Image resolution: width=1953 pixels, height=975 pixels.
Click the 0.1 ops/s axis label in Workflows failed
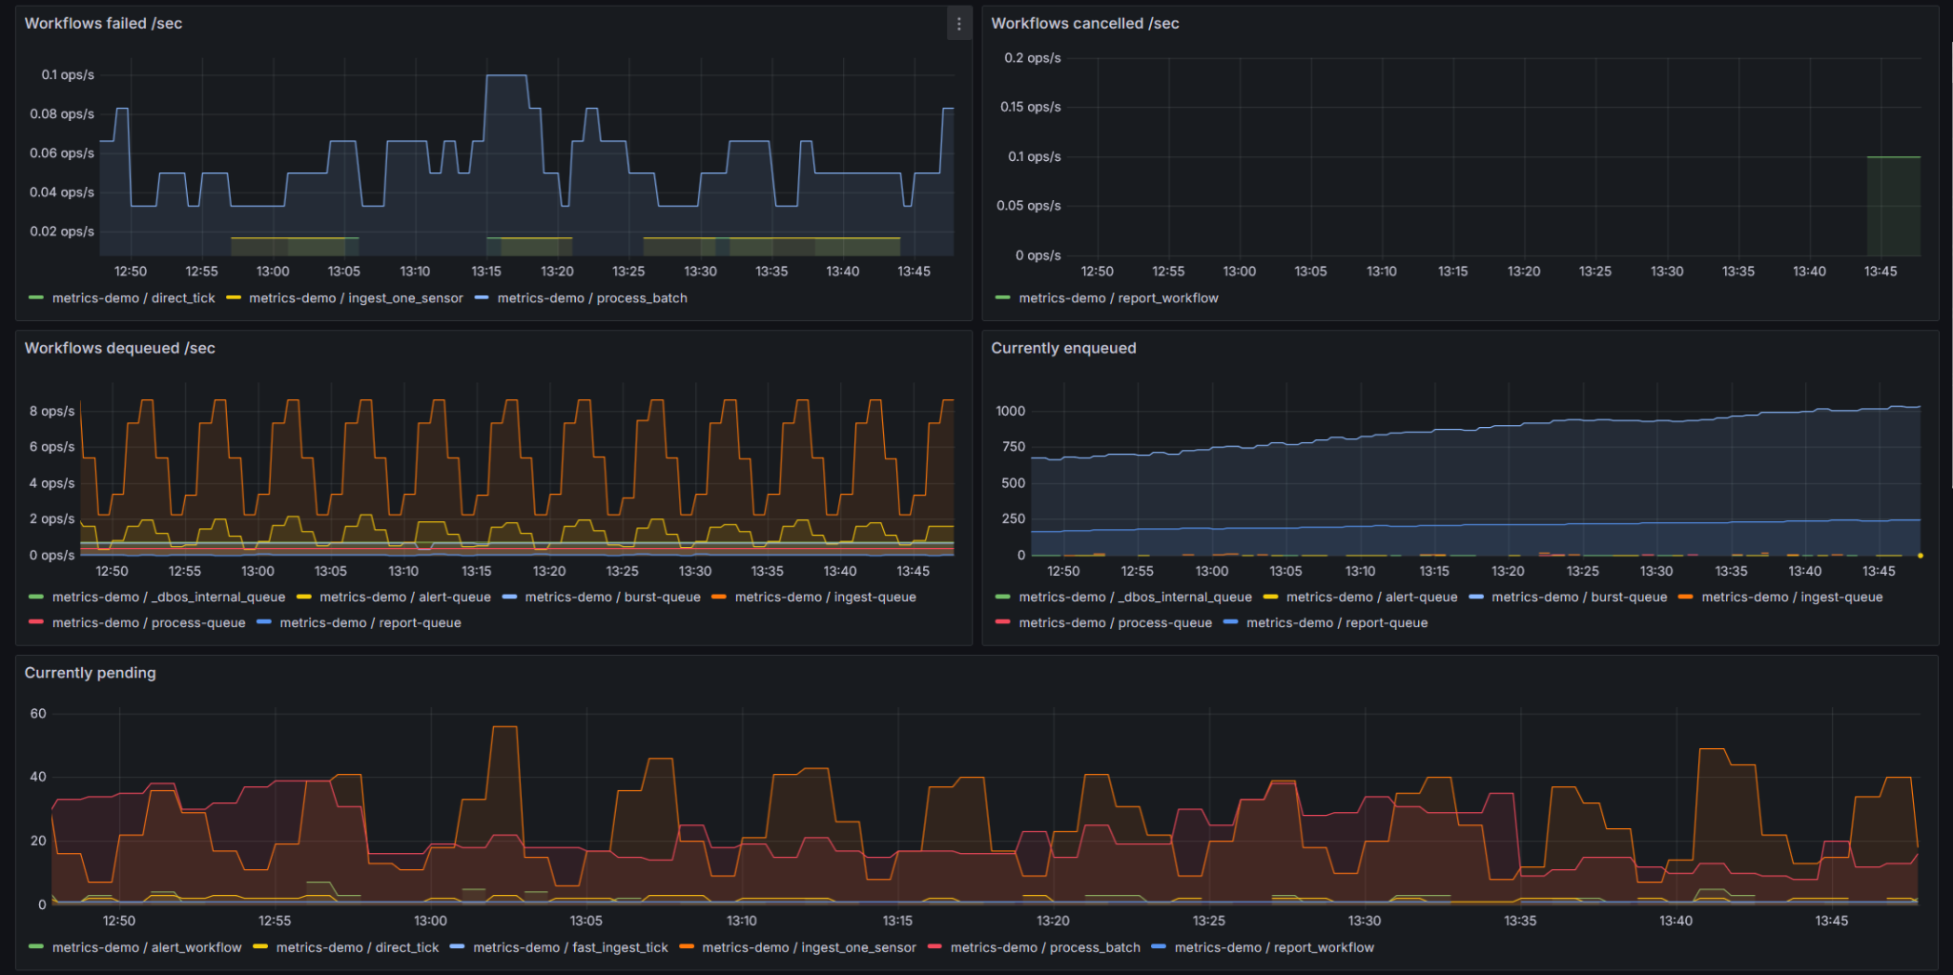coord(68,74)
